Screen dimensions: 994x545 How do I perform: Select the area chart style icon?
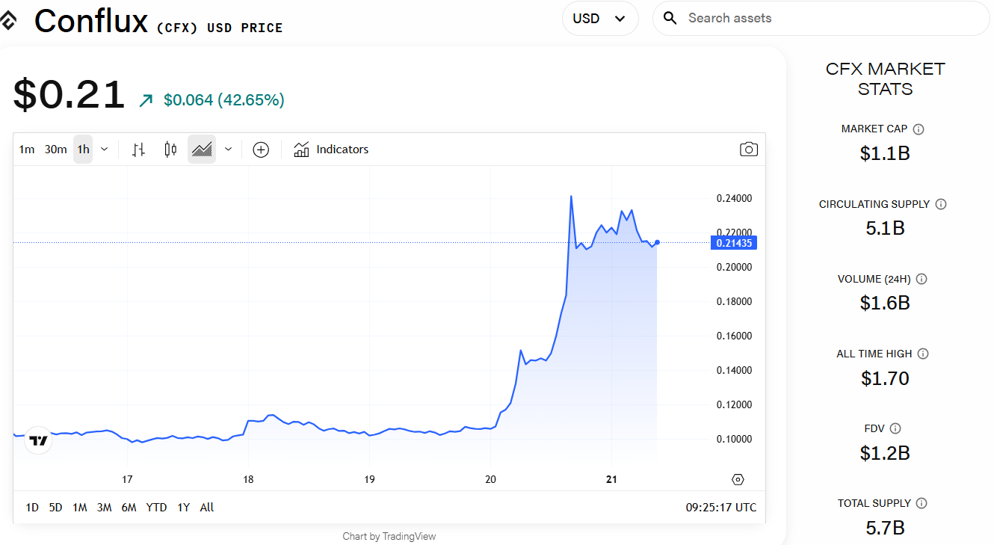[202, 150]
